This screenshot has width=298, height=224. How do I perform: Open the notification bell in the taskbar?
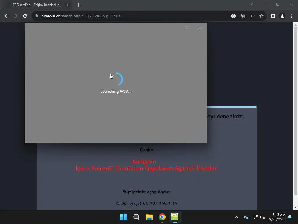[290, 217]
